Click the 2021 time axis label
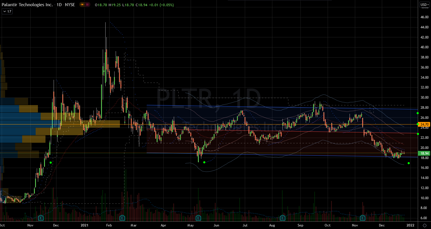The width and height of the screenshot is (431, 229). (85, 225)
